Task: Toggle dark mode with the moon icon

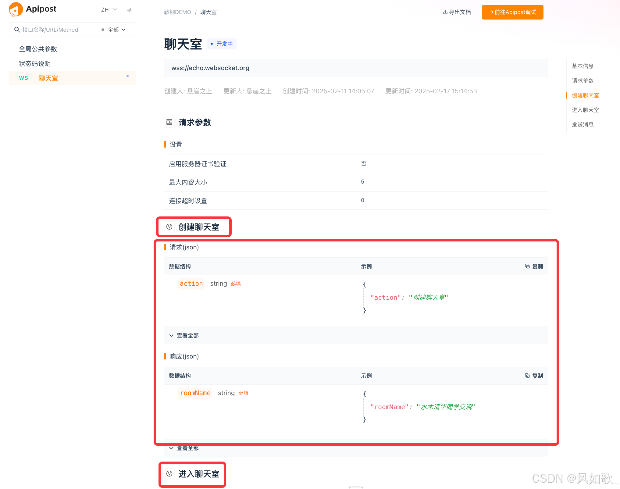Action: [x=129, y=9]
